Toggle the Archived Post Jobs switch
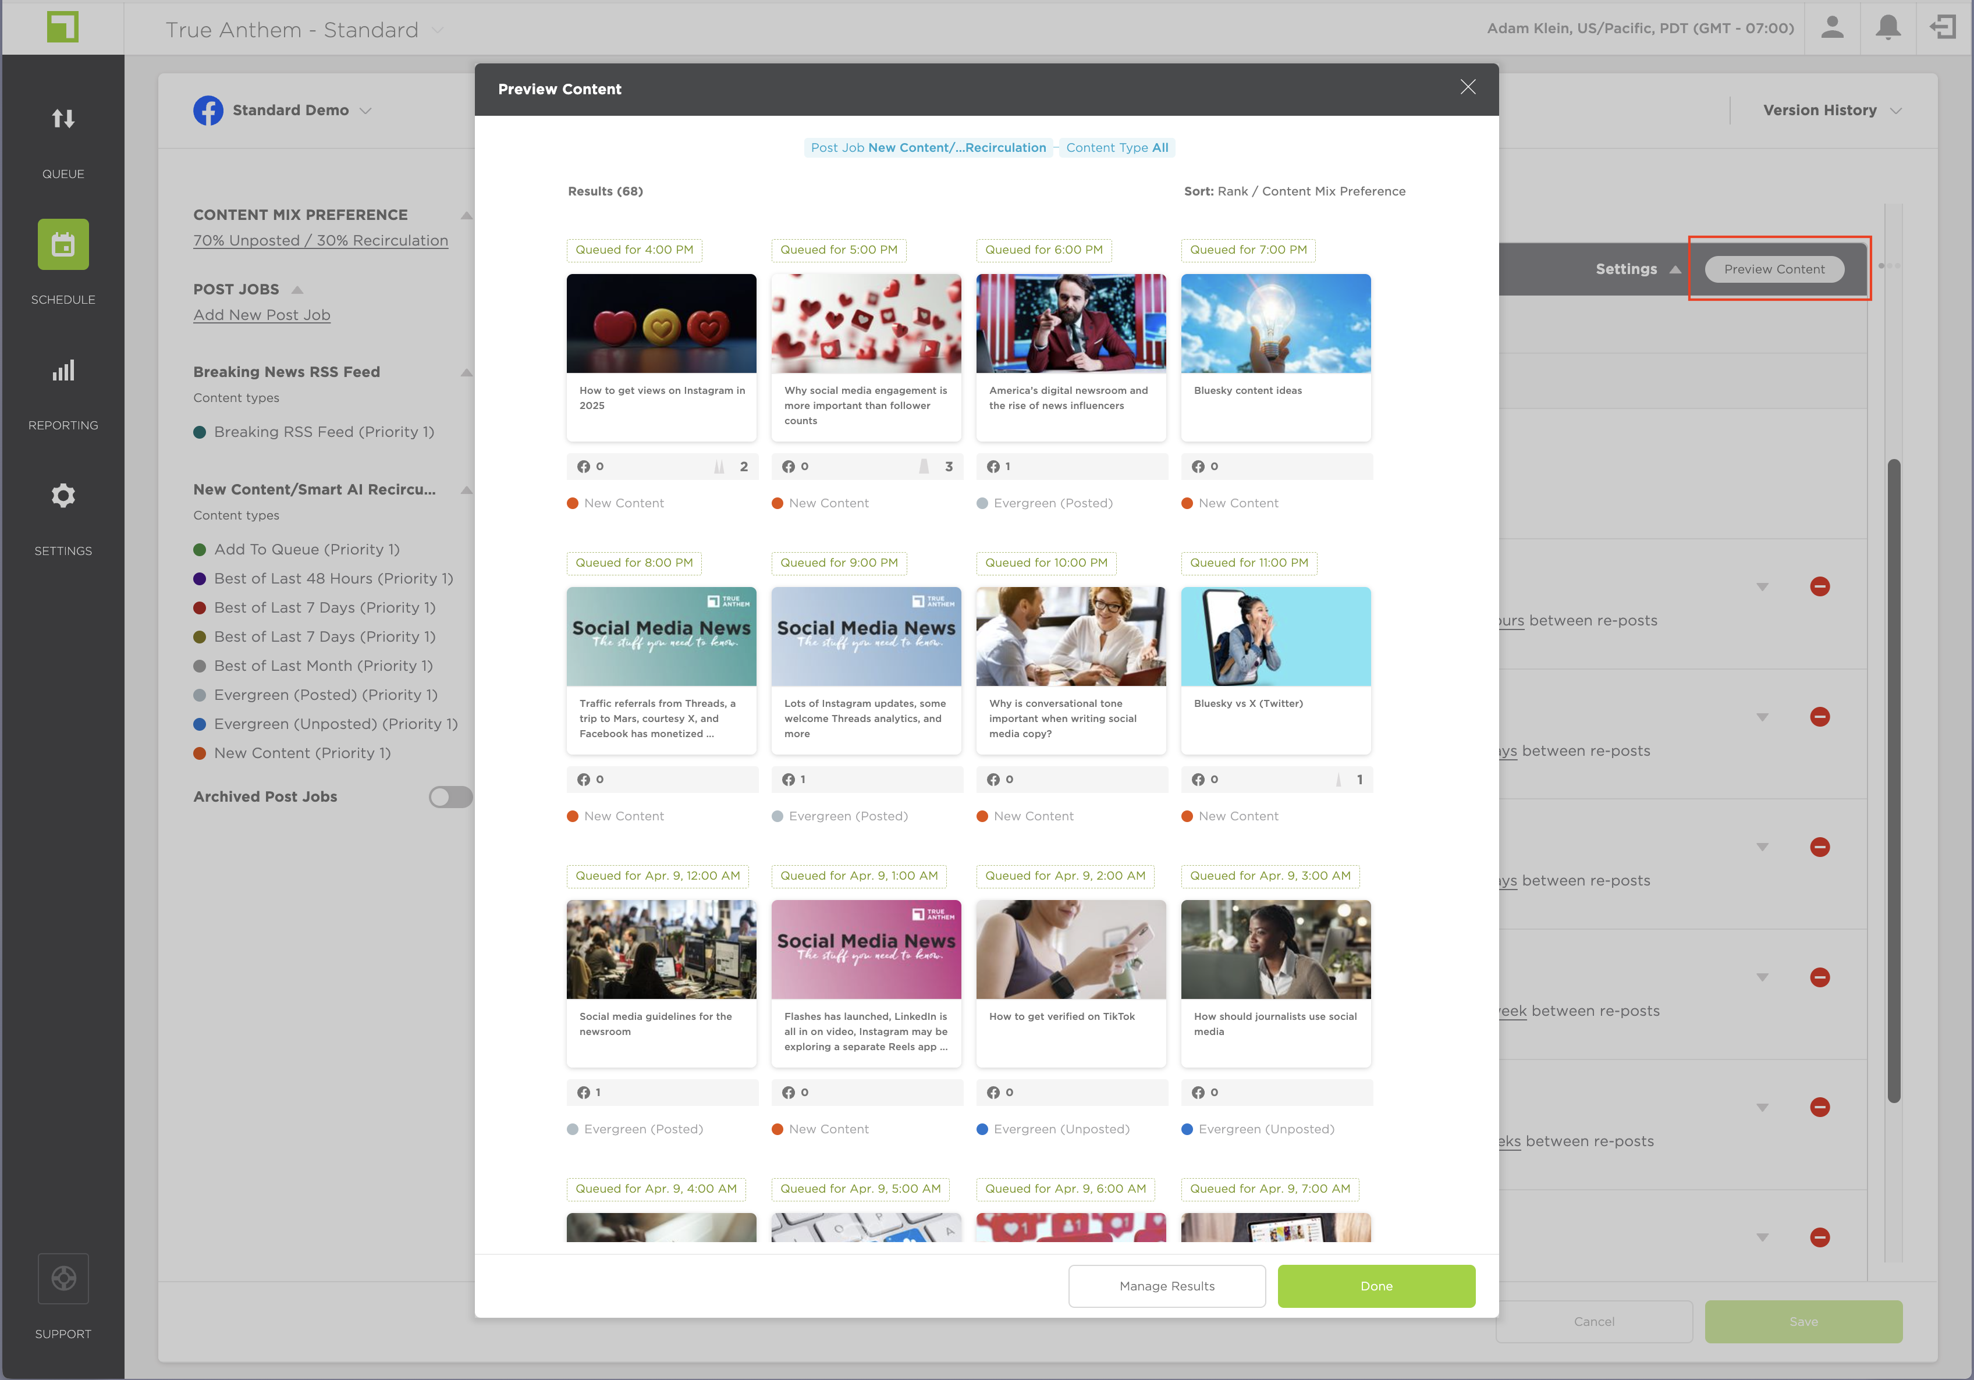The image size is (1974, 1380). pos(450,798)
